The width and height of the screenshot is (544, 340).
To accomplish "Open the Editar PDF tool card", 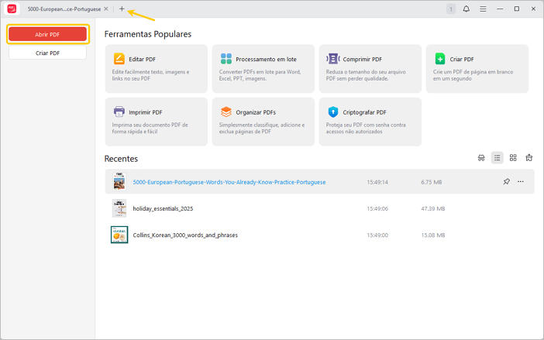I will (156, 69).
